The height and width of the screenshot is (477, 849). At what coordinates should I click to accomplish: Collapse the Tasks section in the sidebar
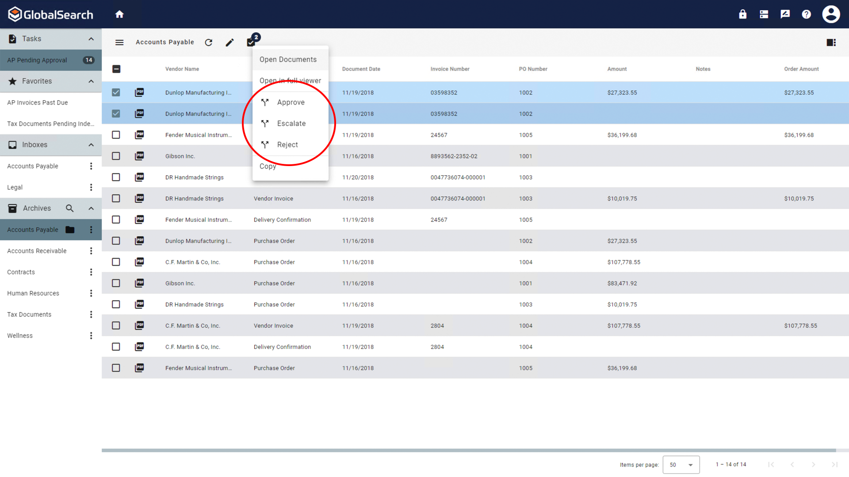tap(91, 39)
